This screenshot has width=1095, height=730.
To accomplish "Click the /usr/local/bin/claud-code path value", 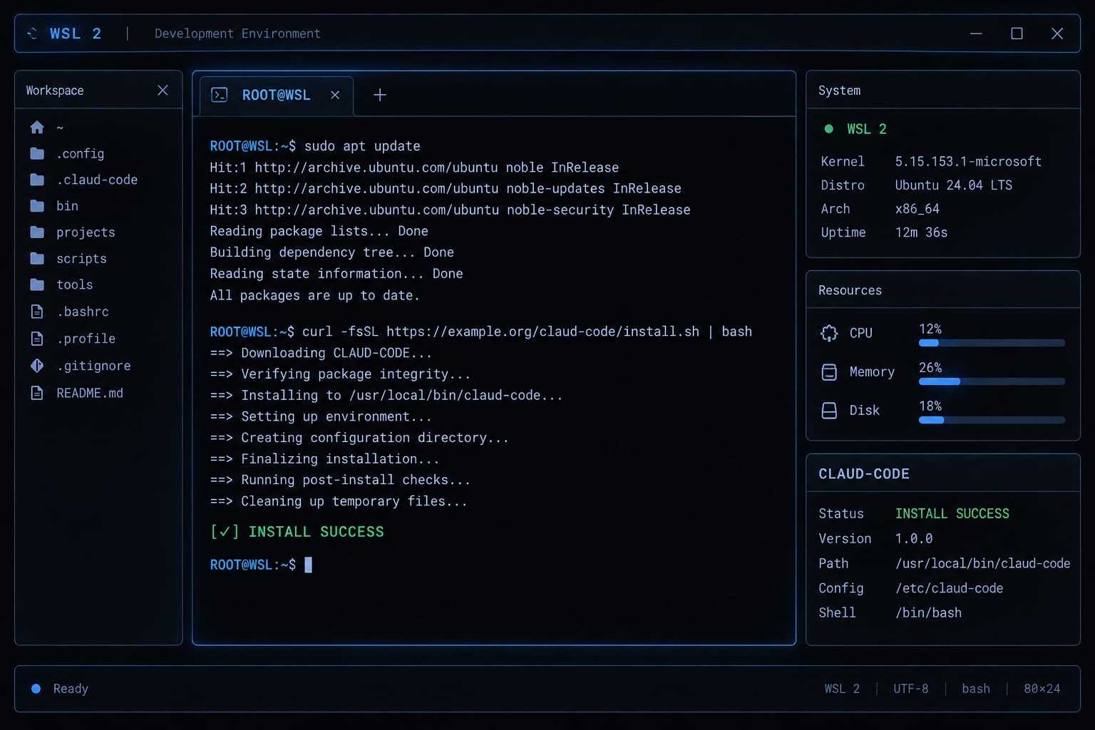I will click(983, 563).
